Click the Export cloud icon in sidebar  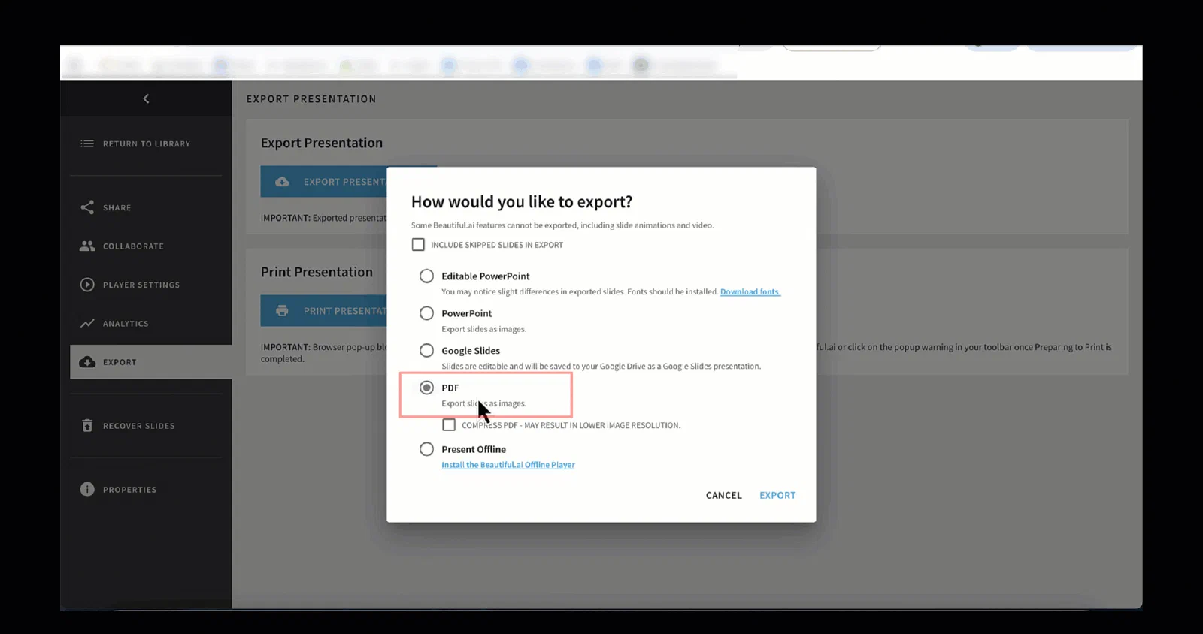tap(87, 362)
